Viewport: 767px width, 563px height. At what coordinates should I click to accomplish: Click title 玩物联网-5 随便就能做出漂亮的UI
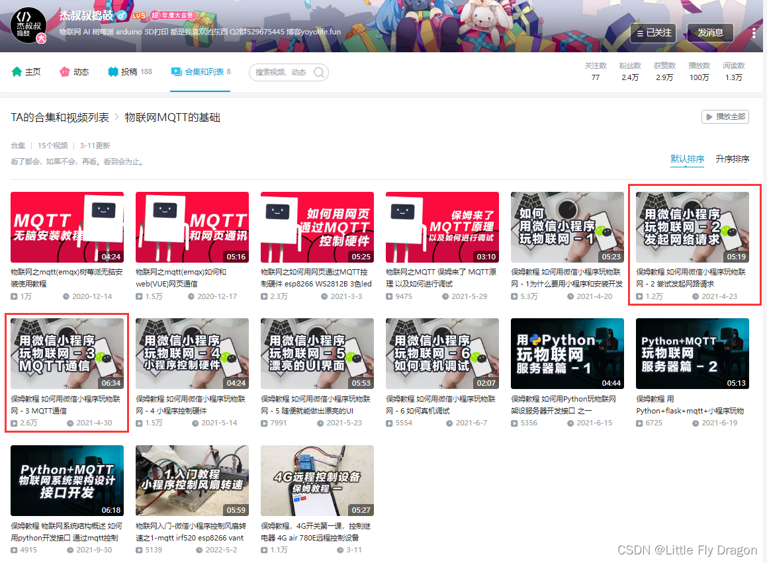(316, 404)
